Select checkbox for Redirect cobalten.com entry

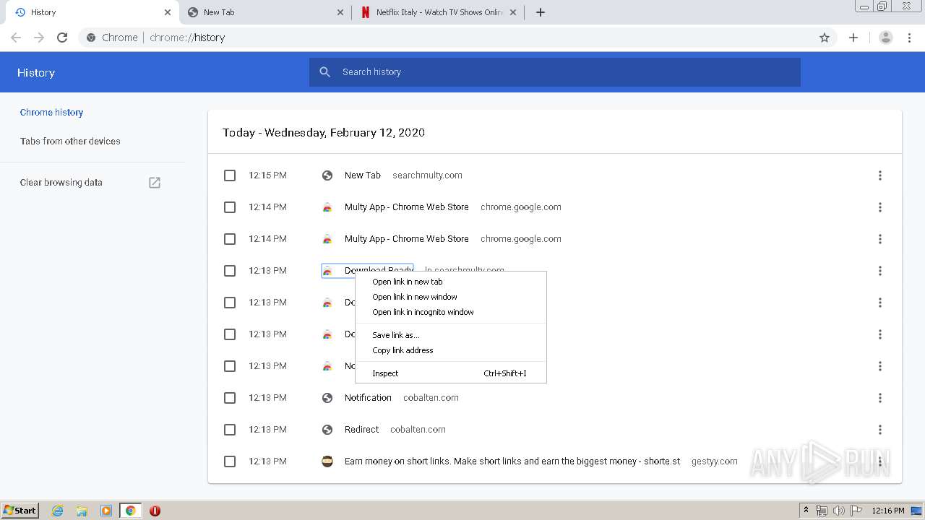click(230, 430)
